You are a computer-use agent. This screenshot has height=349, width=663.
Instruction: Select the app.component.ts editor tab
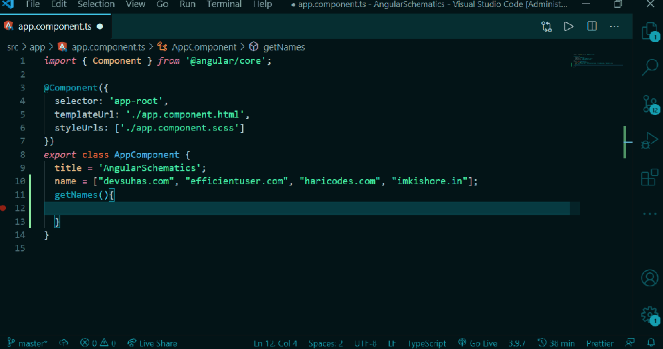[54, 27]
